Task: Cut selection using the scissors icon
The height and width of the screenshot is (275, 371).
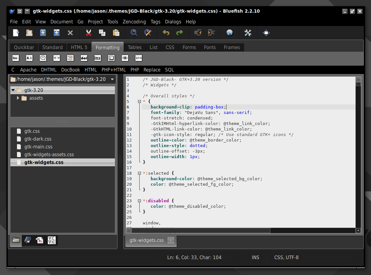Action: tap(89, 32)
